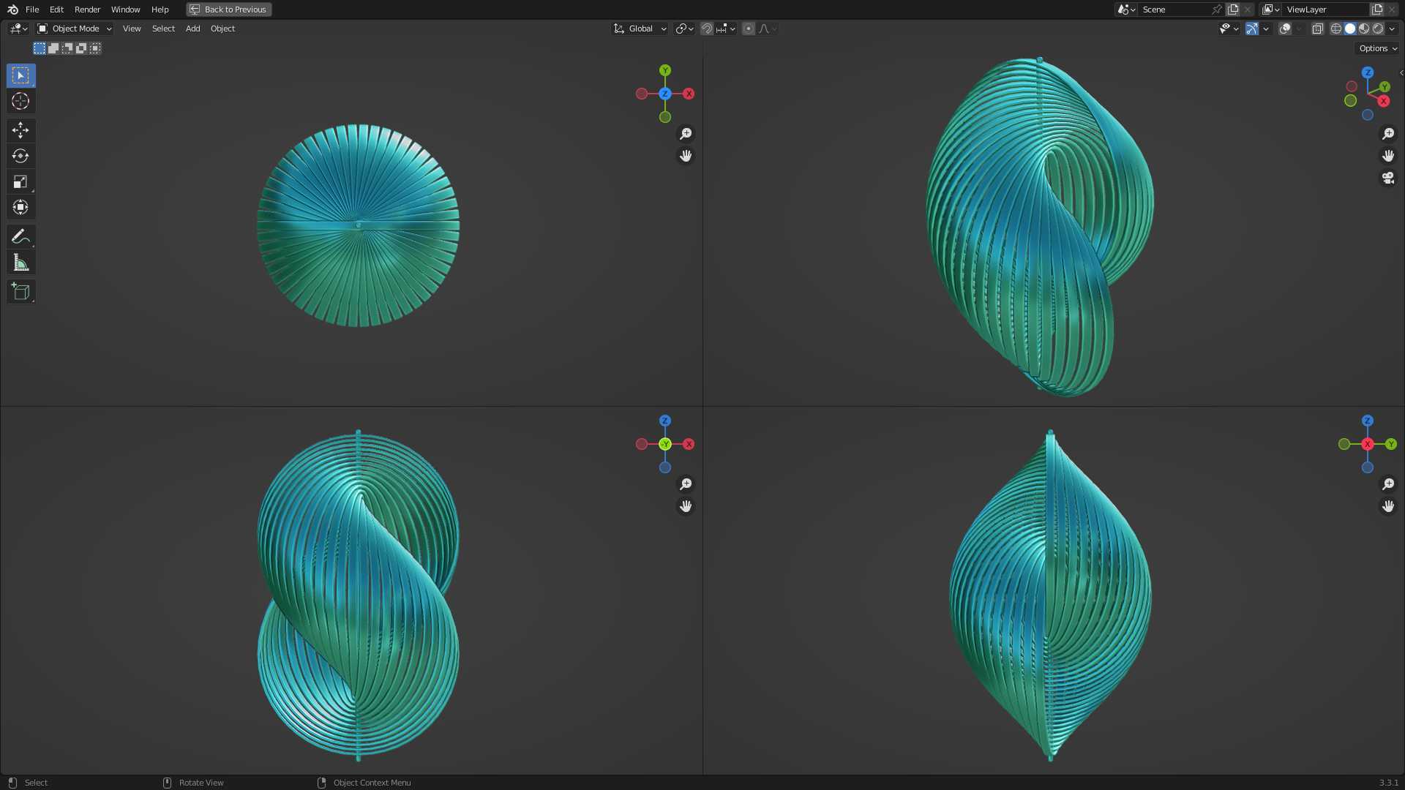Click blue Z axis in top-right gizmo
This screenshot has height=790, width=1405.
pos(1368,72)
